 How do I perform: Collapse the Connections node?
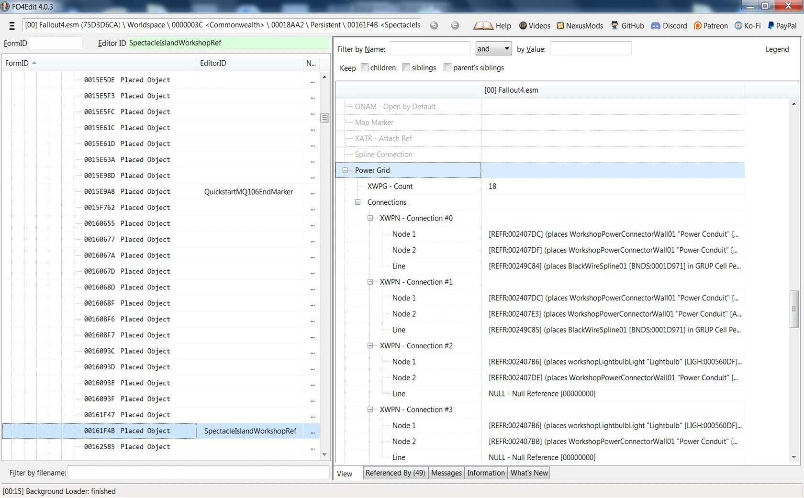point(357,202)
